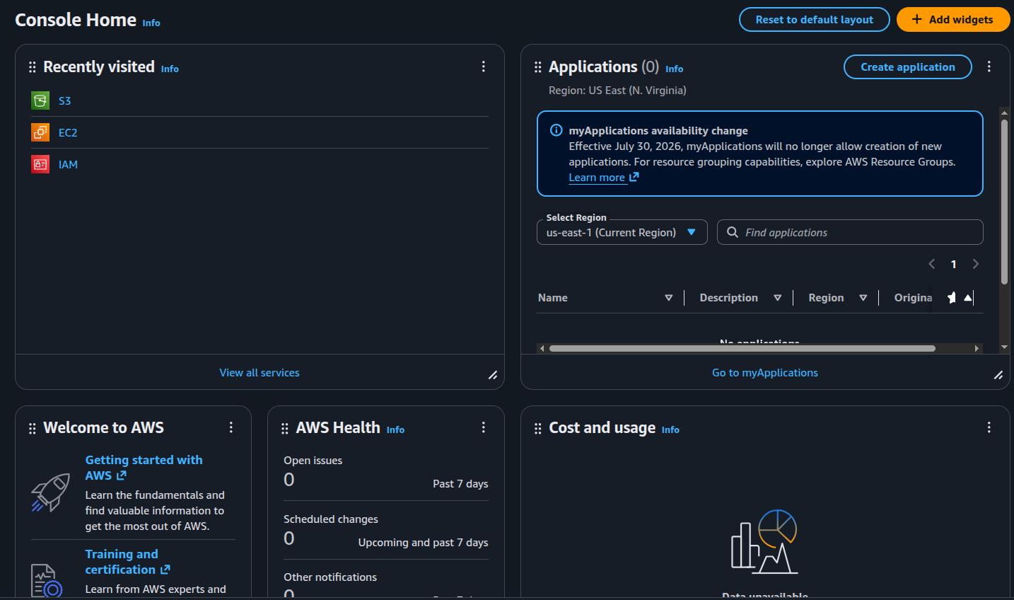This screenshot has width=1014, height=600.
Task: Click Add widgets button
Action: click(953, 20)
